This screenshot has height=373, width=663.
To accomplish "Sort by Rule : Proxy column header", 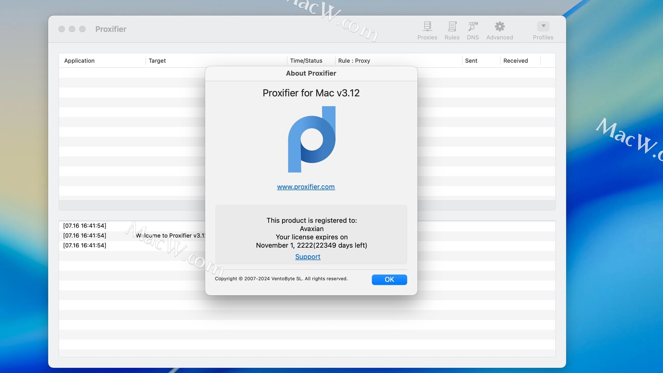I will tap(354, 61).
